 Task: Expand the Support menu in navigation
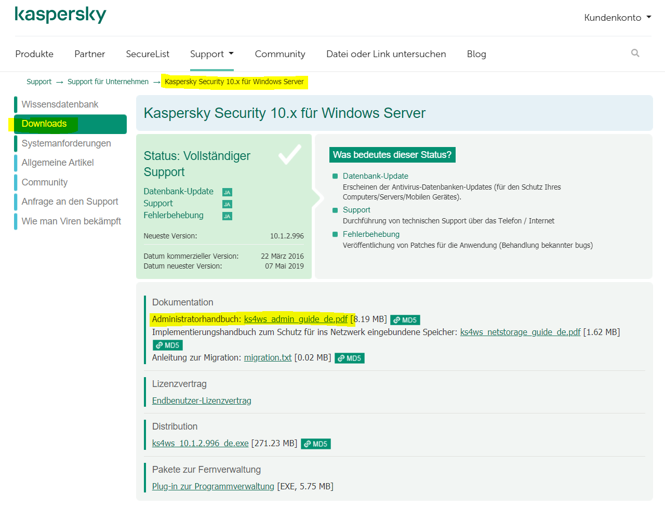211,54
